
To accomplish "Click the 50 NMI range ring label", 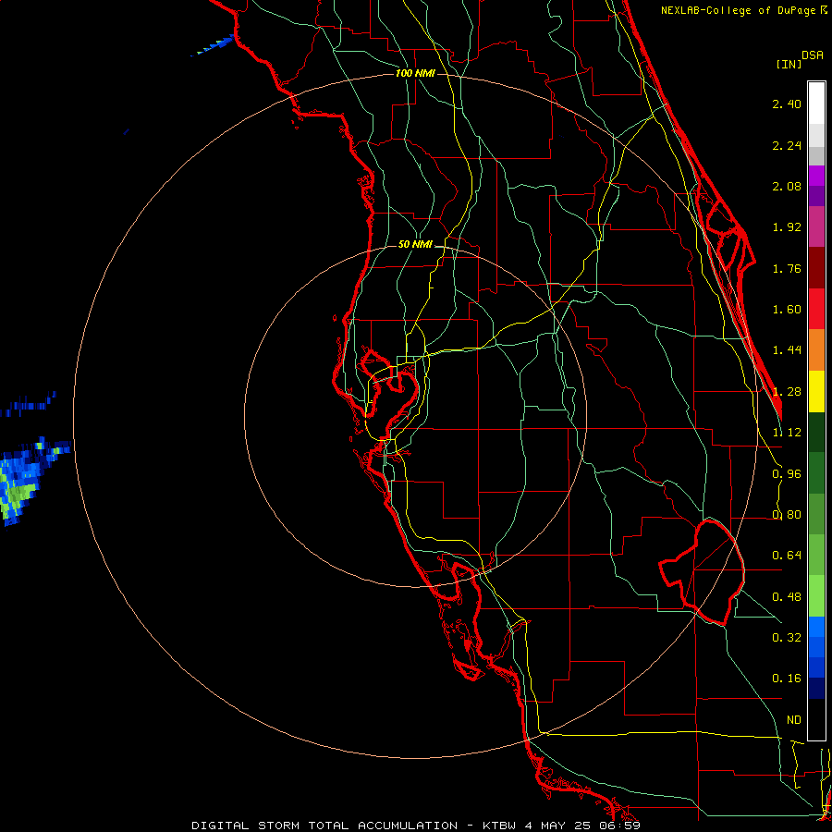I will point(415,244).
